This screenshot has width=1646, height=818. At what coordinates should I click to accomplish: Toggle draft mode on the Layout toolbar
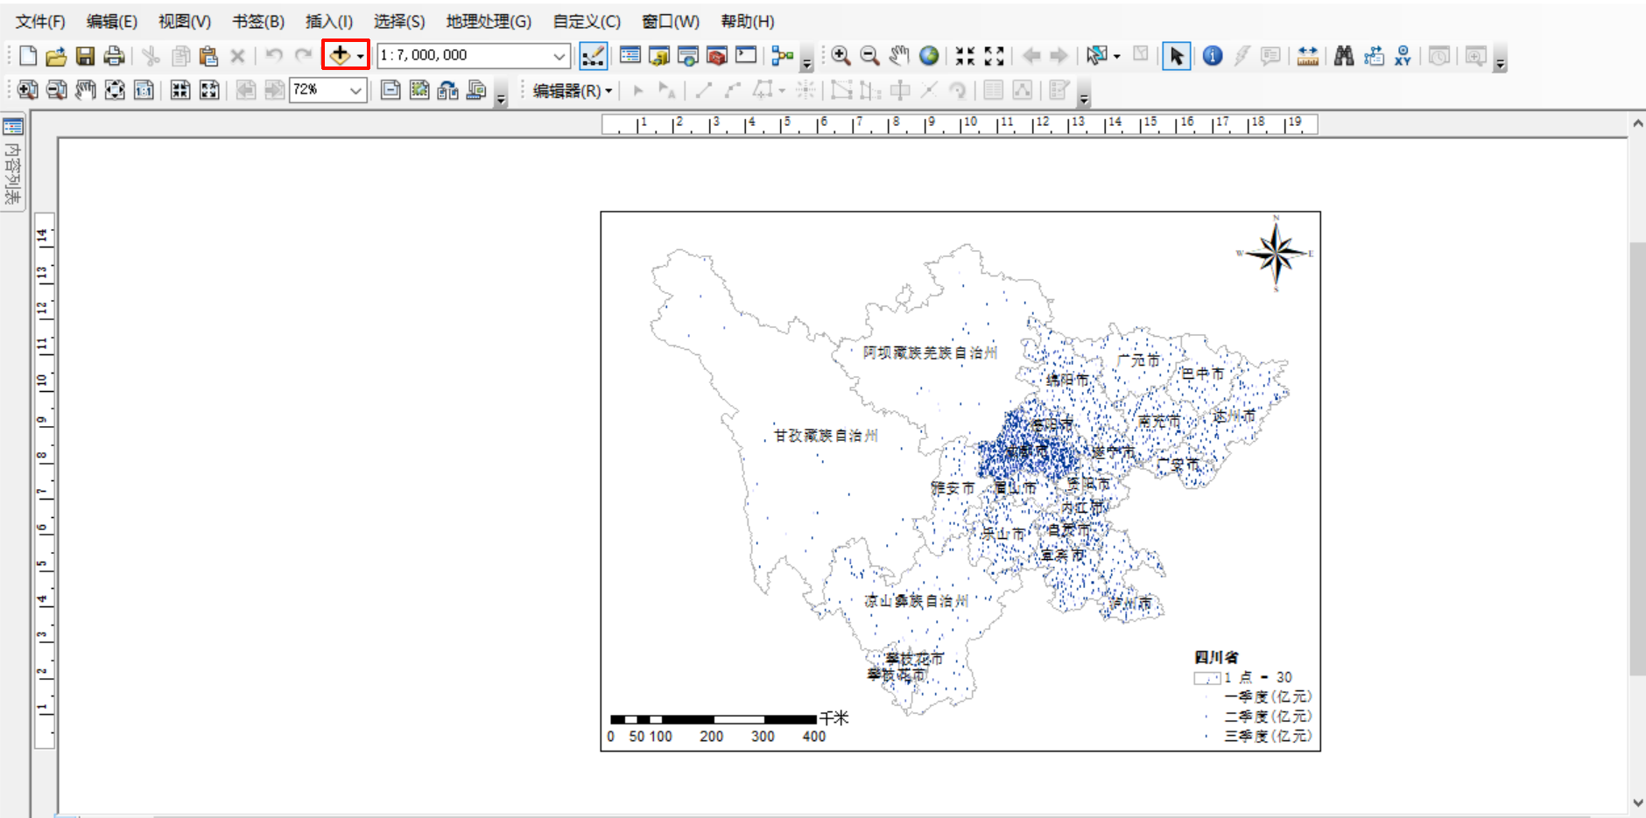[389, 90]
